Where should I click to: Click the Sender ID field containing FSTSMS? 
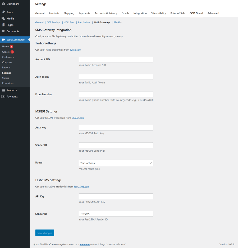[116, 214]
